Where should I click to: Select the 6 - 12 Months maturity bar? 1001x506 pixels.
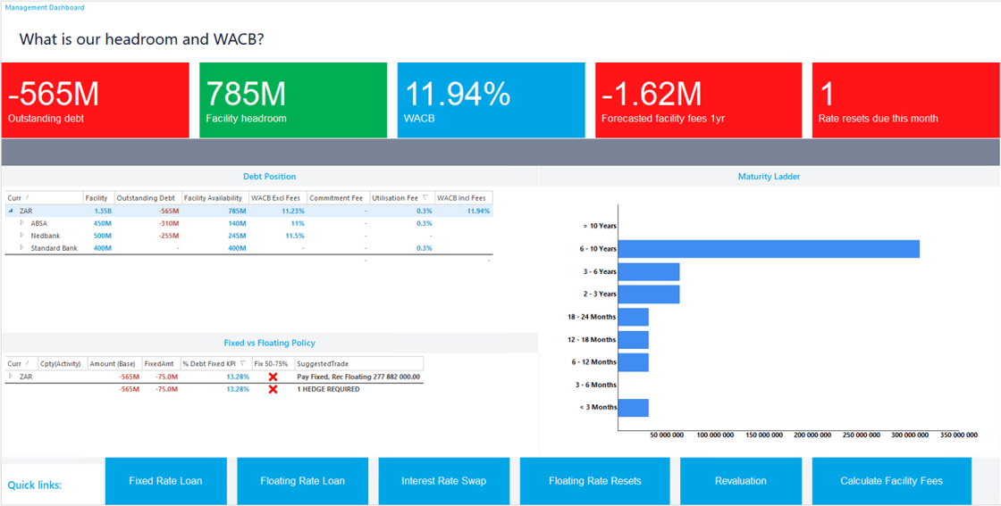click(x=634, y=362)
